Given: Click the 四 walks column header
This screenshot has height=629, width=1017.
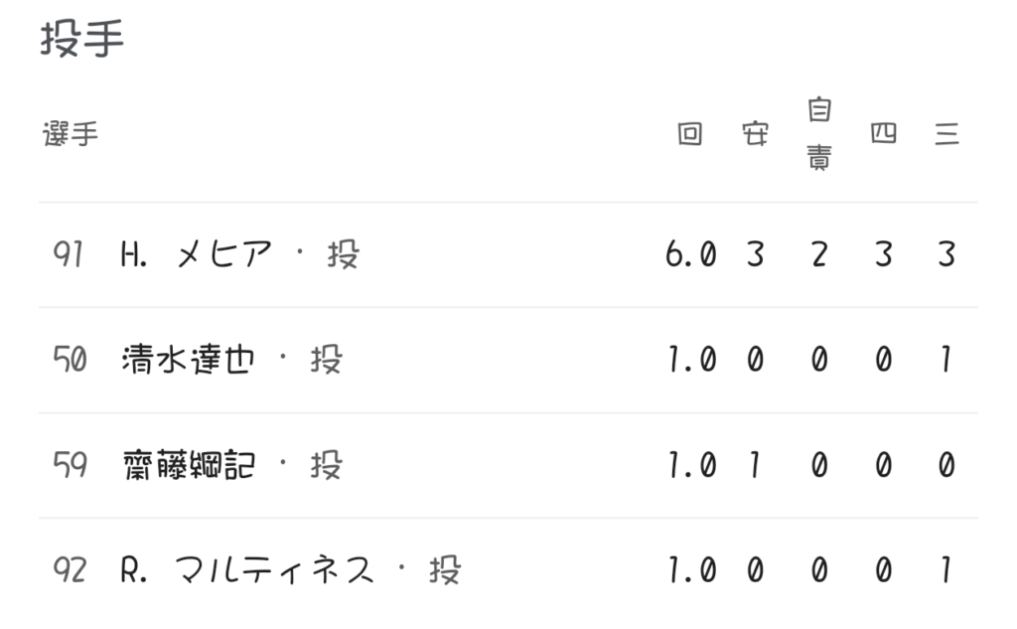Looking at the screenshot, I should pos(883,134).
